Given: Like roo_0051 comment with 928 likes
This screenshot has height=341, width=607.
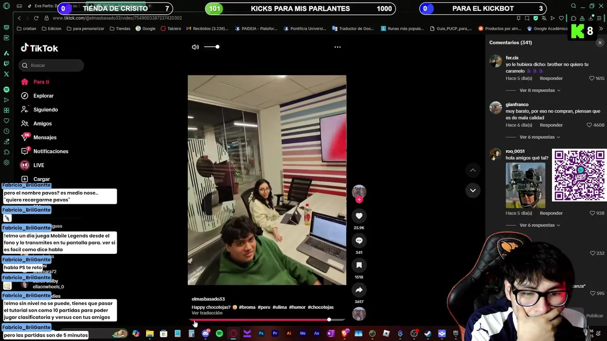Looking at the screenshot, I should coord(592,214).
